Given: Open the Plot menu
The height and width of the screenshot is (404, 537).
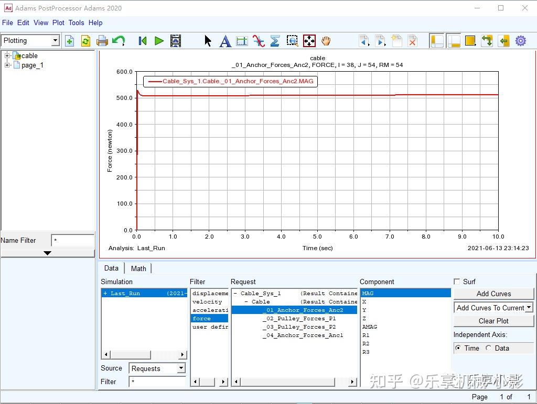Looking at the screenshot, I should [x=58, y=23].
